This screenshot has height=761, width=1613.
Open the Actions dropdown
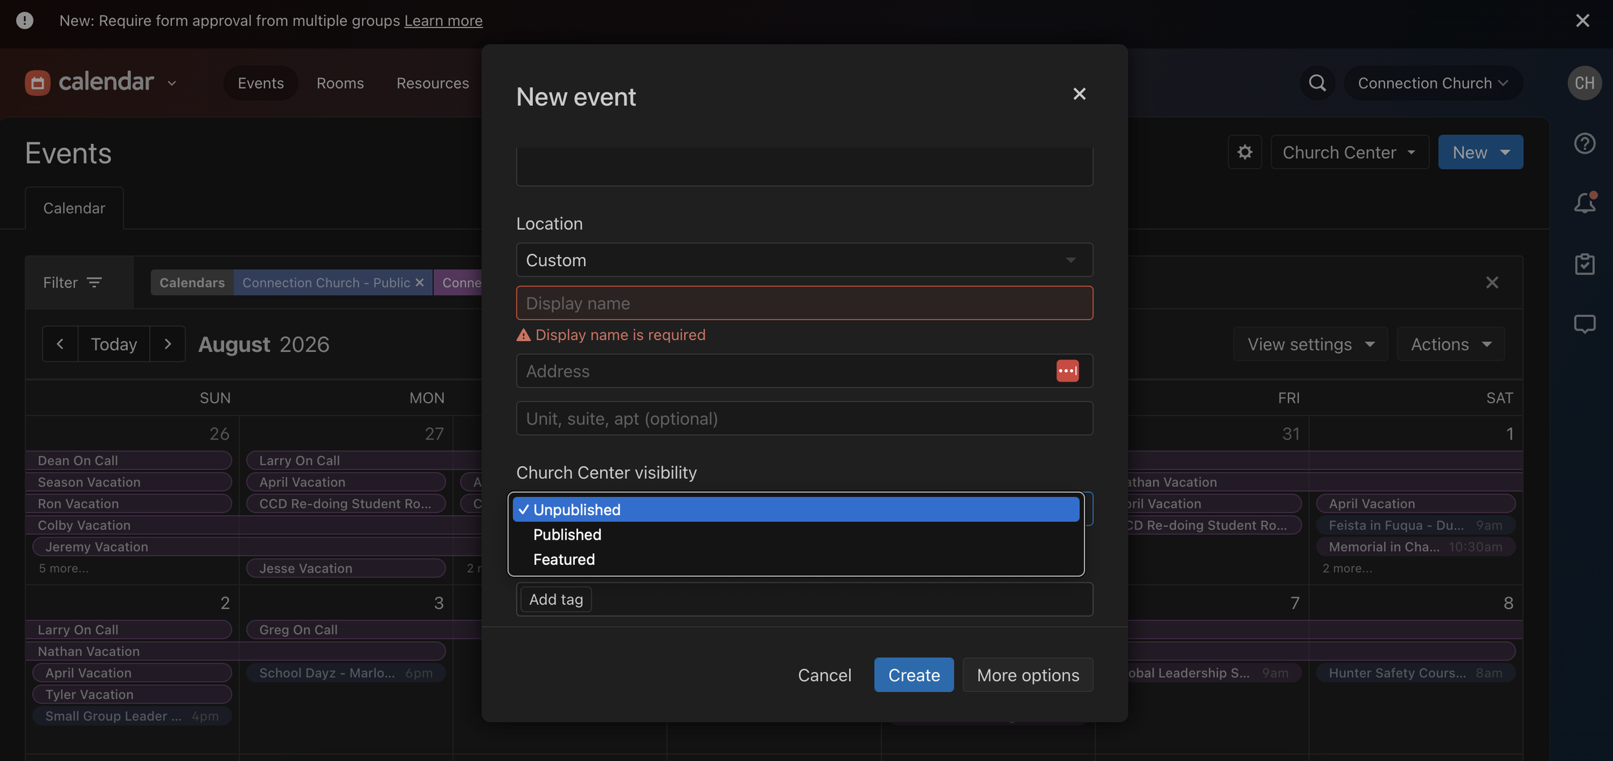click(x=1450, y=344)
